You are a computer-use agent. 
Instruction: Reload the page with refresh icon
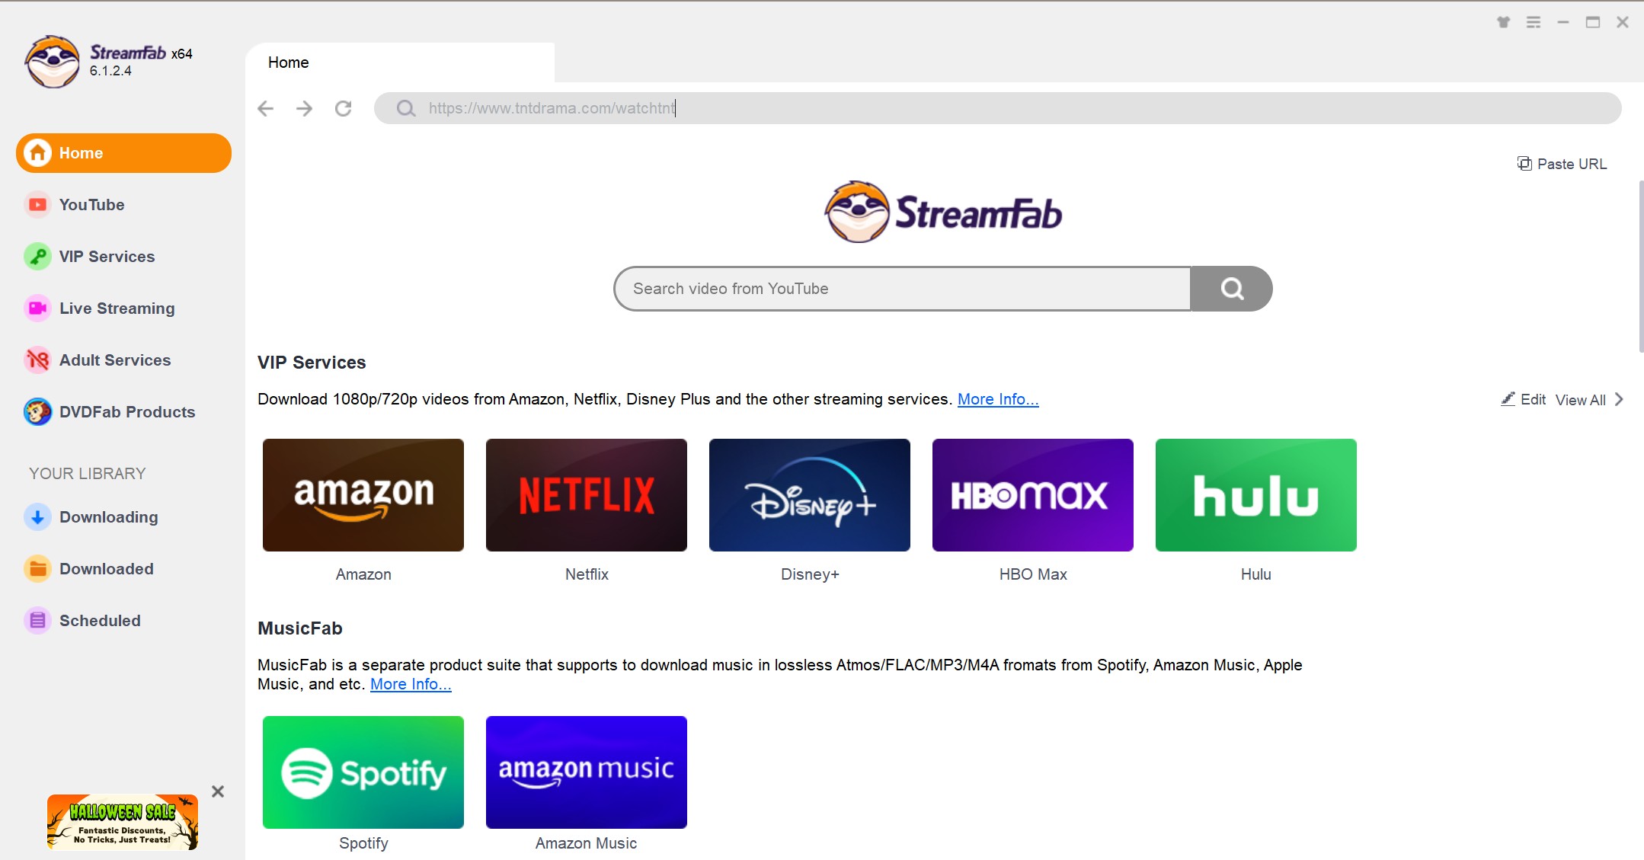[344, 108]
